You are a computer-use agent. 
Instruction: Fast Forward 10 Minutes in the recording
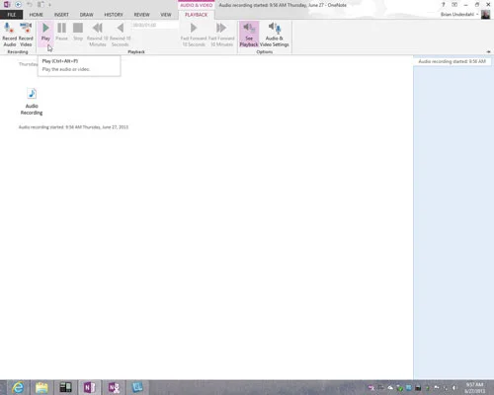coord(221,35)
